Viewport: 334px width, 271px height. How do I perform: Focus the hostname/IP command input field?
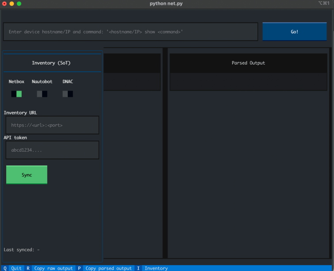[x=131, y=32]
